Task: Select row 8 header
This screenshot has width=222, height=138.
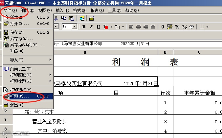Action: coord(6,129)
